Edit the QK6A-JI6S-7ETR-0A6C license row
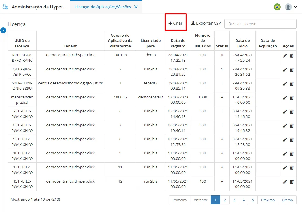 tap(285, 70)
